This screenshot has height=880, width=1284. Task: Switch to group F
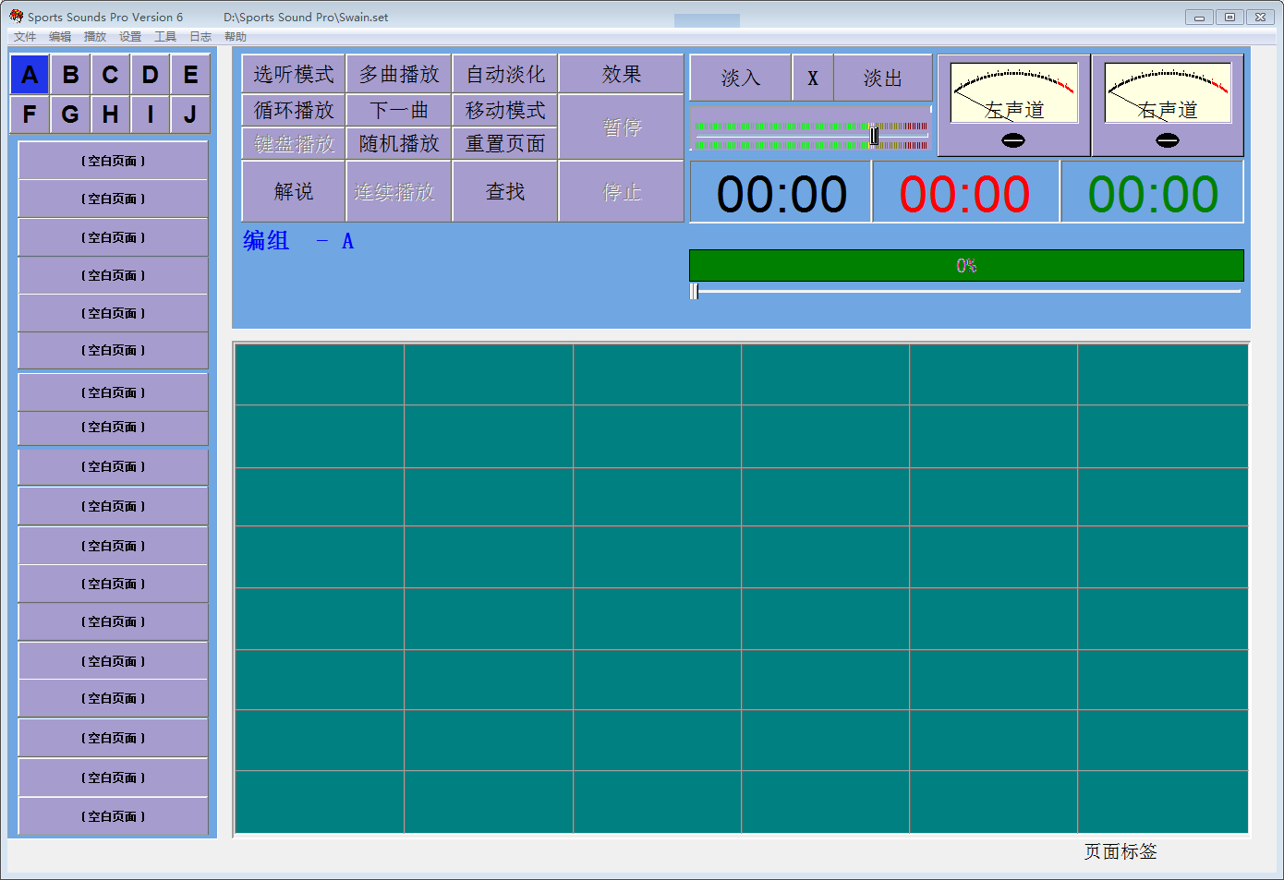click(30, 115)
